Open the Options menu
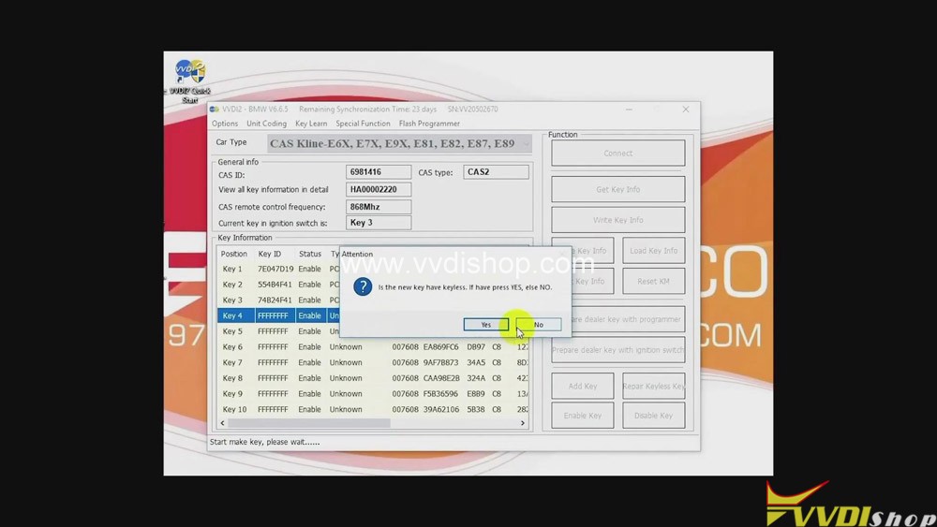The height and width of the screenshot is (527, 937). (x=225, y=124)
